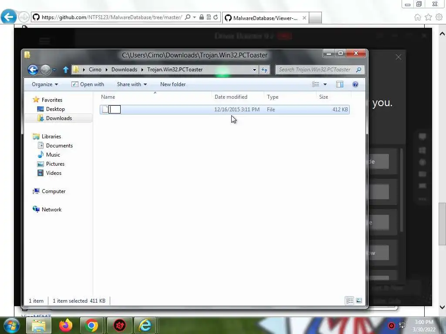Viewport: 446px width, 334px height.
Task: Click the security lock icon in address bar
Action: 202,17
